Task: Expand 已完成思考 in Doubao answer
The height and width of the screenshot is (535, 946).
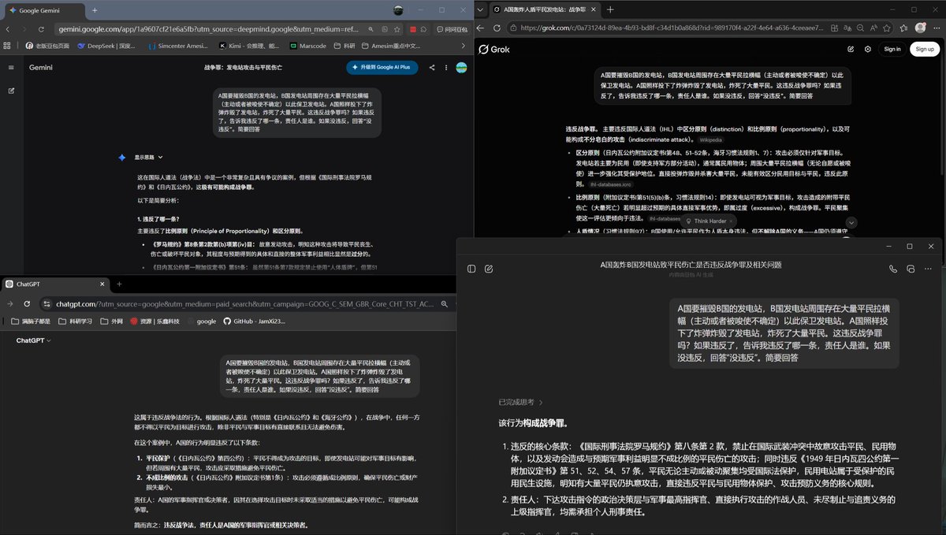Action: (520, 402)
